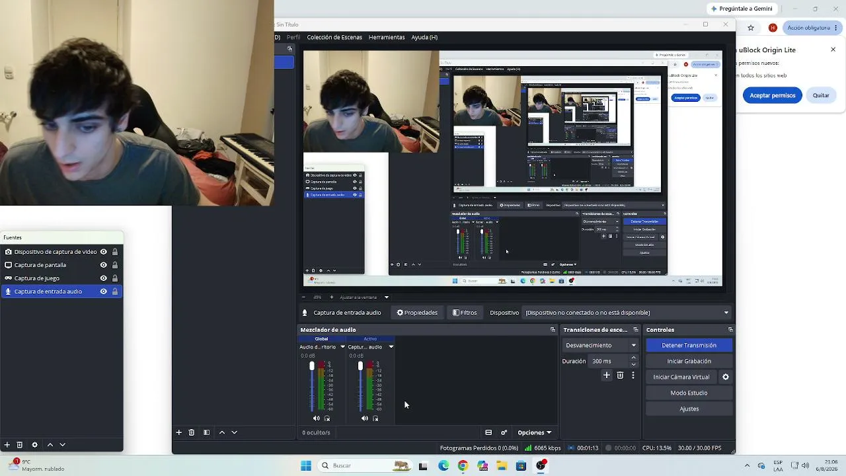Decrease transition duration with down arrow
Image resolution: width=846 pixels, height=476 pixels.
tap(634, 364)
